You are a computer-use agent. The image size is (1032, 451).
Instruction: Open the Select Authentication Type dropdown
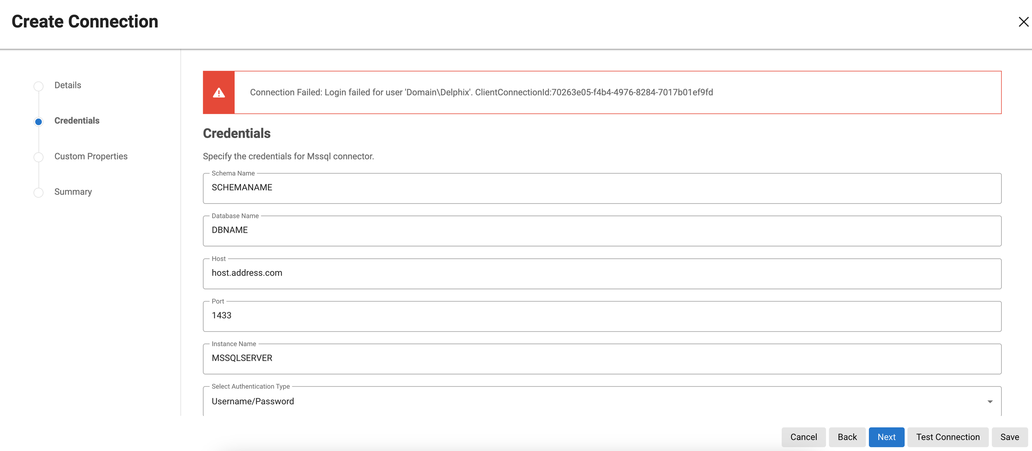pyautogui.click(x=602, y=401)
